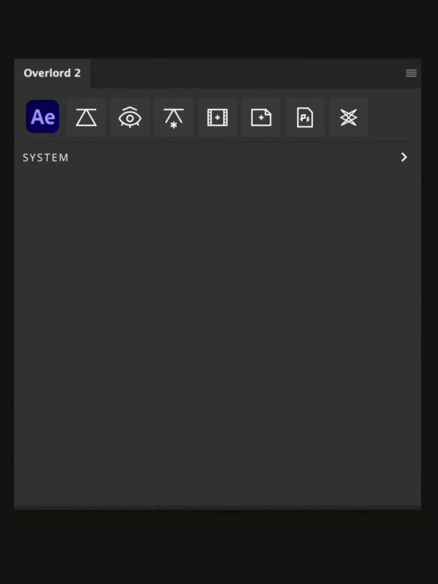Click the eye icon in the Overlord toolbar
Viewport: 438px width, 584px height.
tap(130, 117)
